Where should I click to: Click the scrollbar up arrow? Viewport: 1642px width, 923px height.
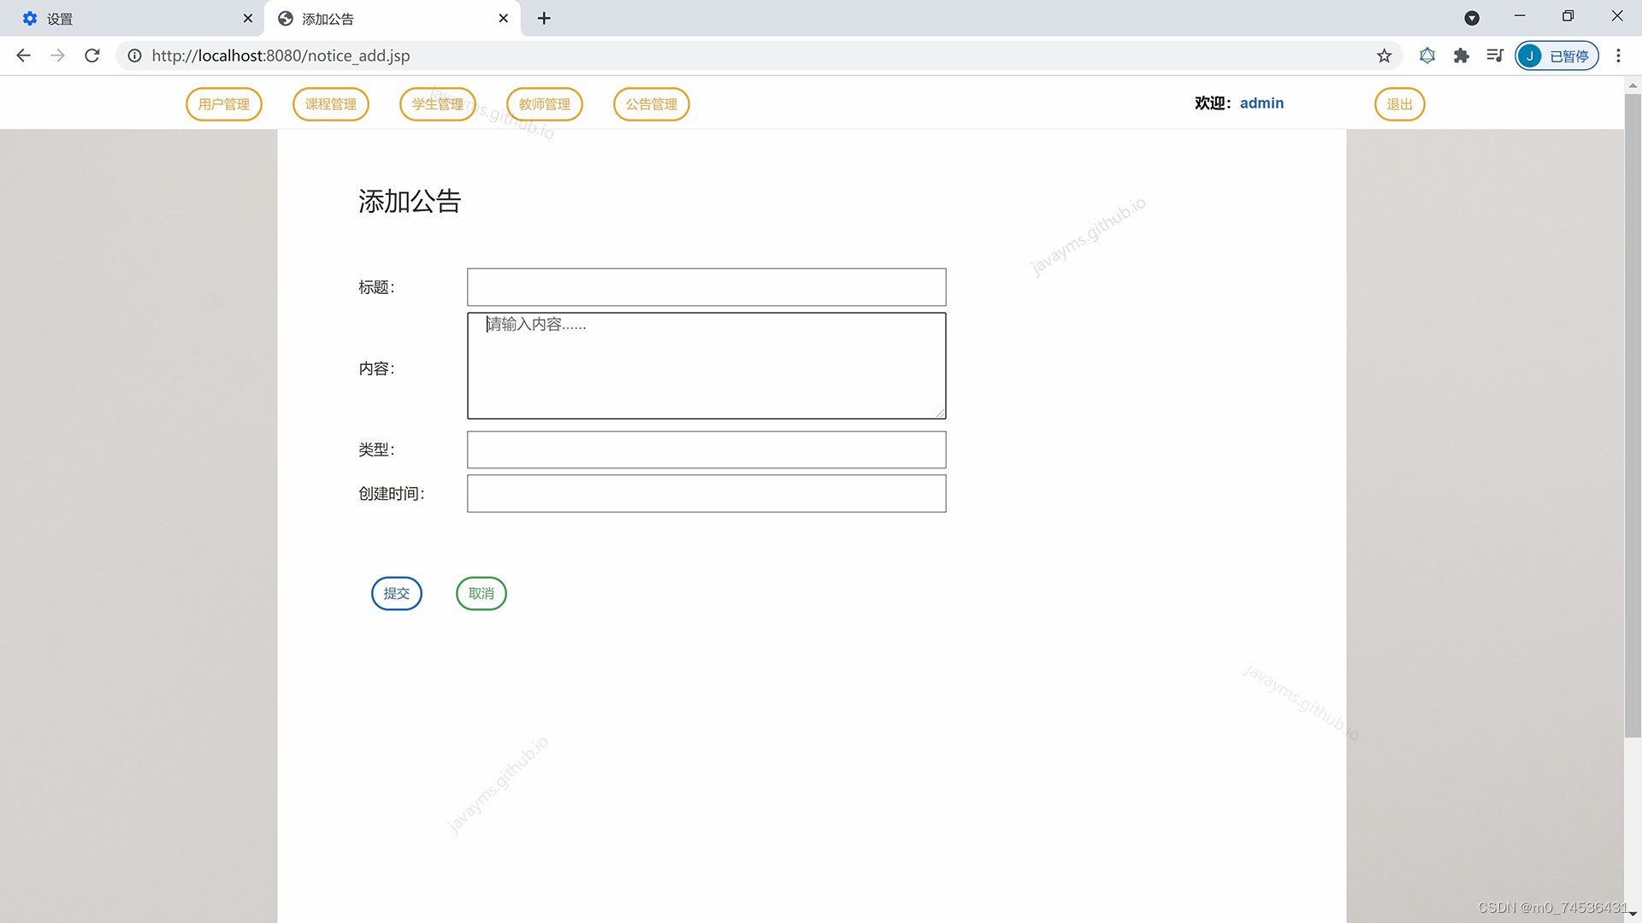(x=1633, y=85)
